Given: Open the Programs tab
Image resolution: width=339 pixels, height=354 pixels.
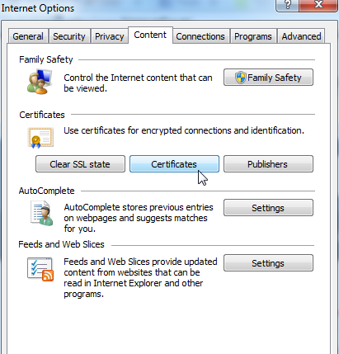Looking at the screenshot, I should tap(253, 36).
